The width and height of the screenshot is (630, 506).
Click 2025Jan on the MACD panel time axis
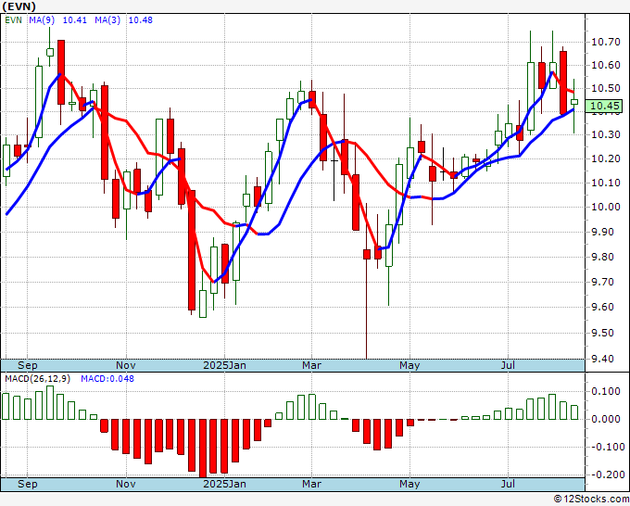224,484
